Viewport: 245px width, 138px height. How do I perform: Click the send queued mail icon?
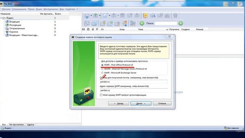pos(95,16)
